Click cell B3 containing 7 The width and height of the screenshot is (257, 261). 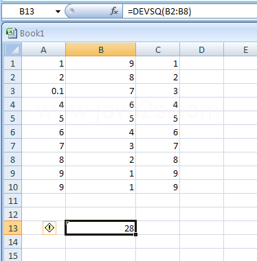pos(101,91)
